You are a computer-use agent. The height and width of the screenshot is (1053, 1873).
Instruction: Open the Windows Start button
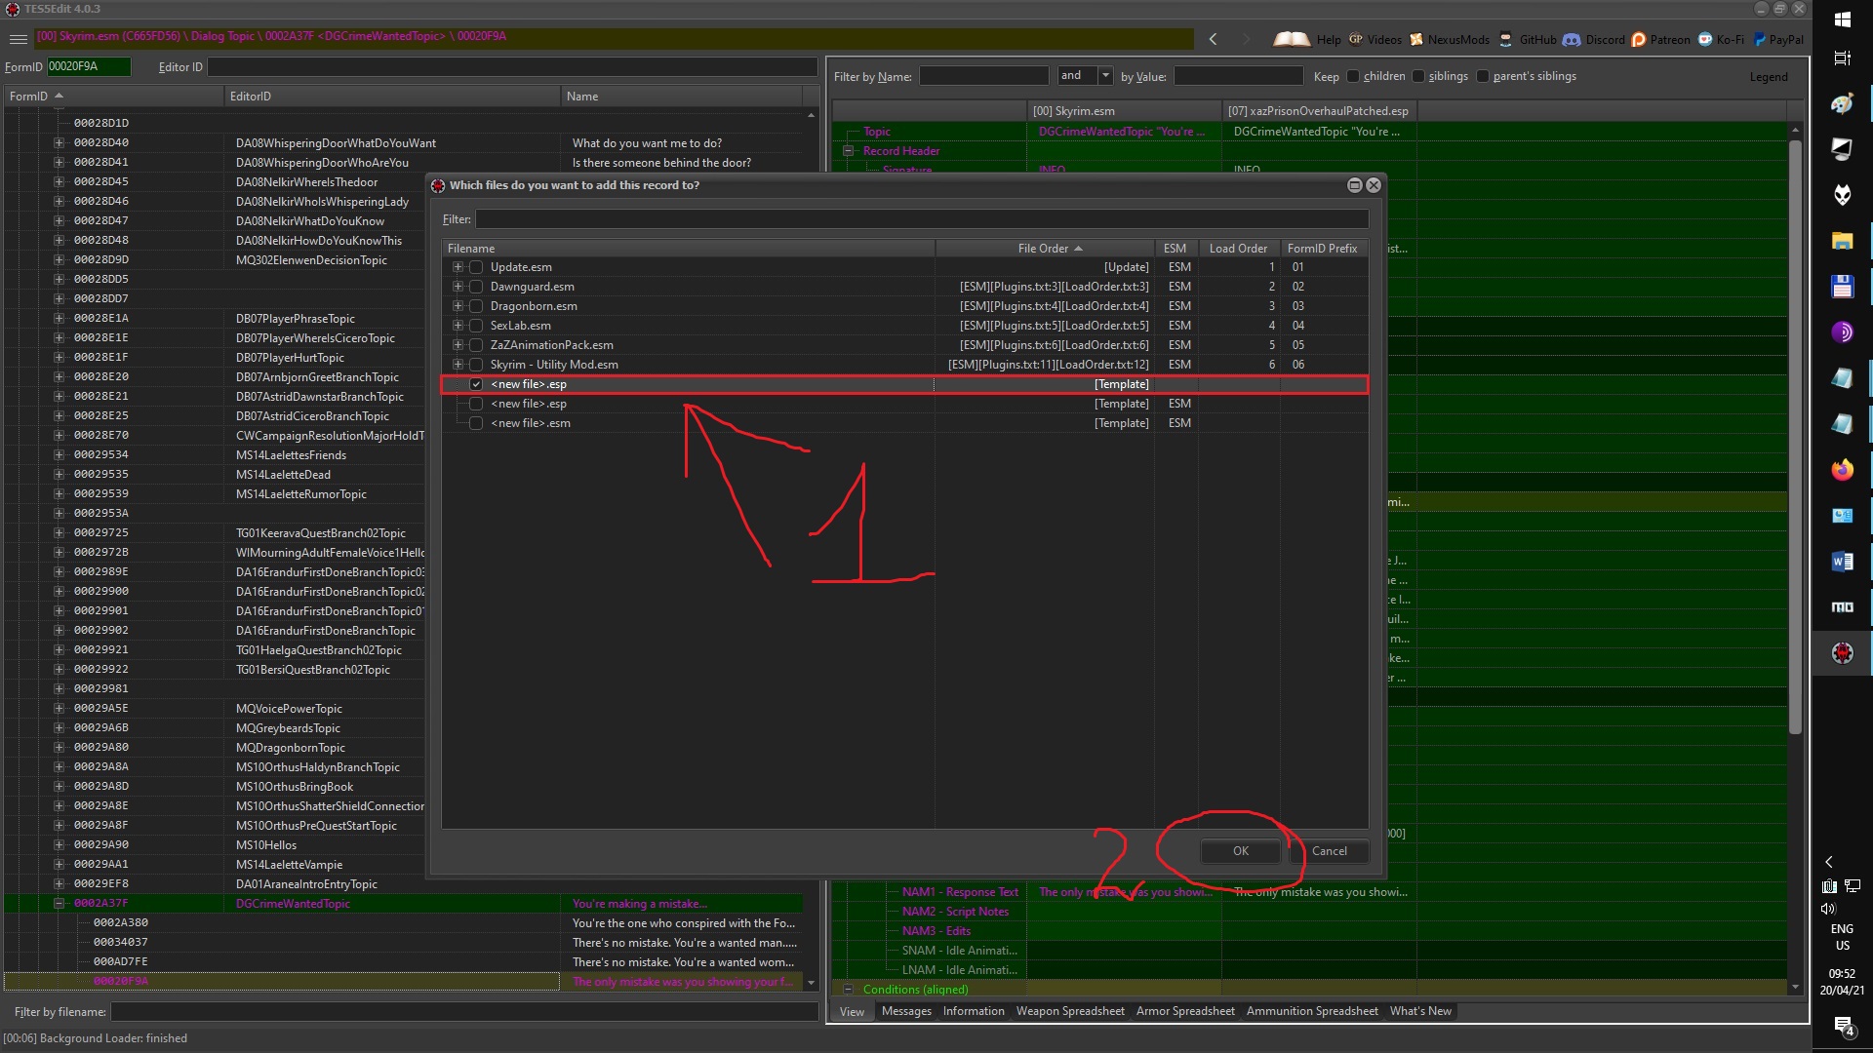[1842, 19]
